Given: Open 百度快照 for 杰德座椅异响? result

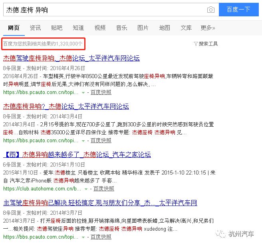Looking at the screenshot, I should click(101, 141).
